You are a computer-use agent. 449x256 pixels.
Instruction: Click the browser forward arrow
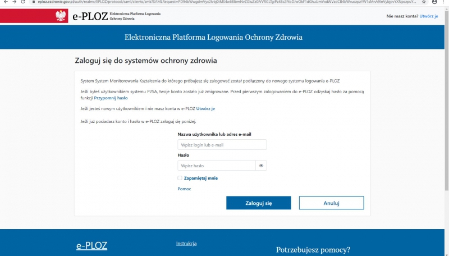point(15,2)
